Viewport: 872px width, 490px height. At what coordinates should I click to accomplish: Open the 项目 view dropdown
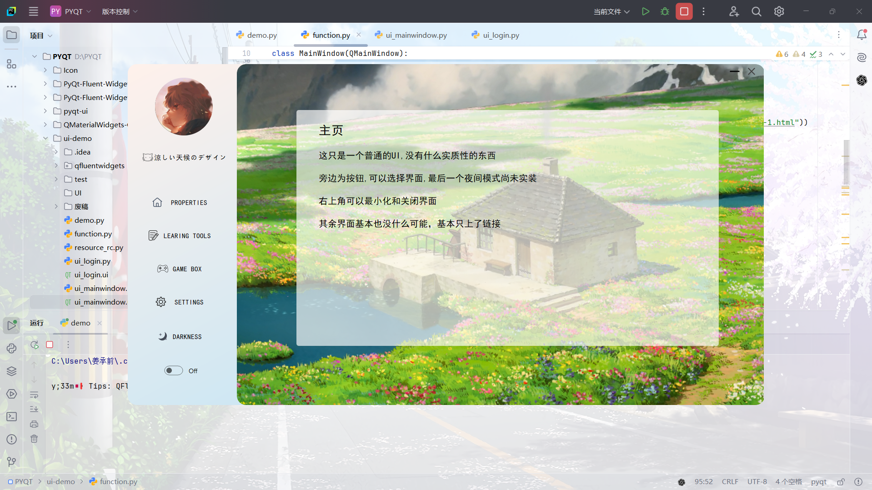click(x=41, y=35)
